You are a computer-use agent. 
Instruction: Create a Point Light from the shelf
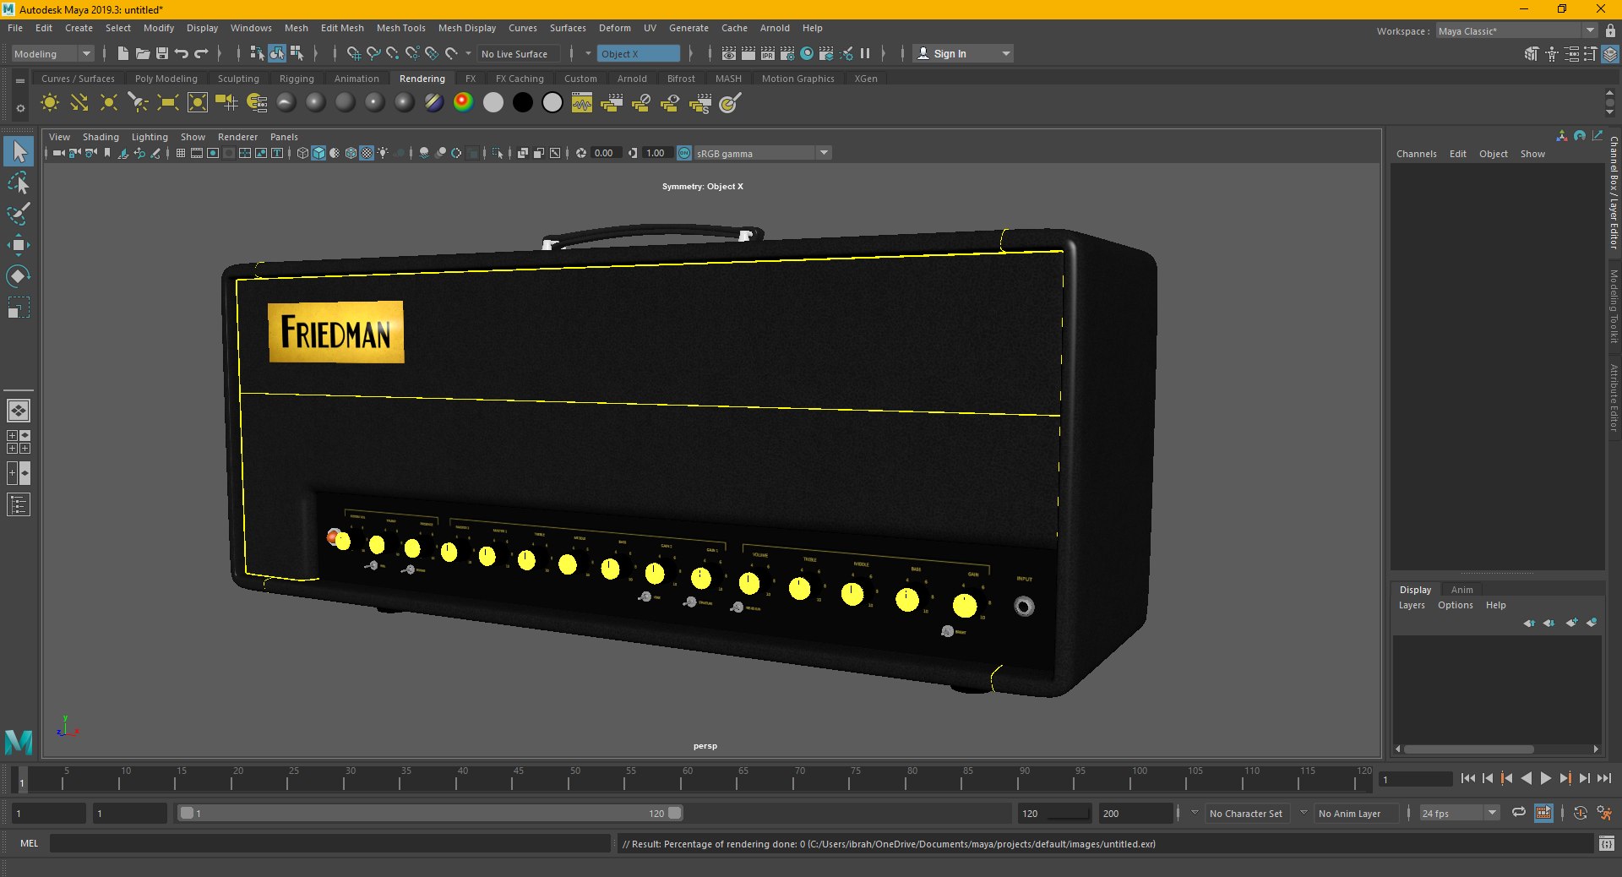109,103
